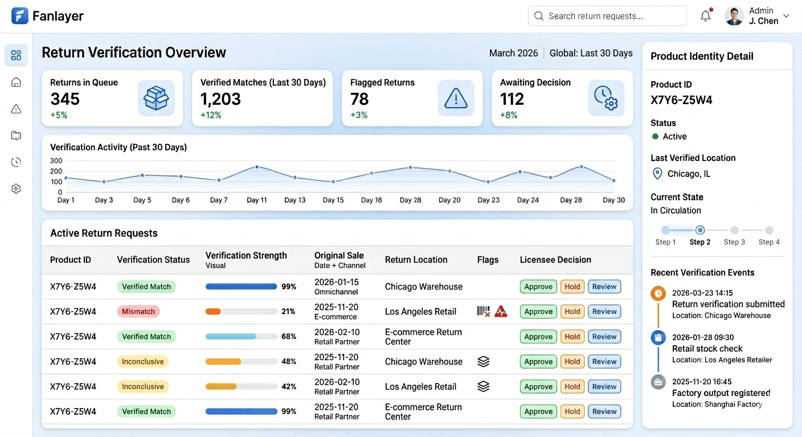
Task: Click the package icon on Returns in Queue card
Action: (x=156, y=98)
